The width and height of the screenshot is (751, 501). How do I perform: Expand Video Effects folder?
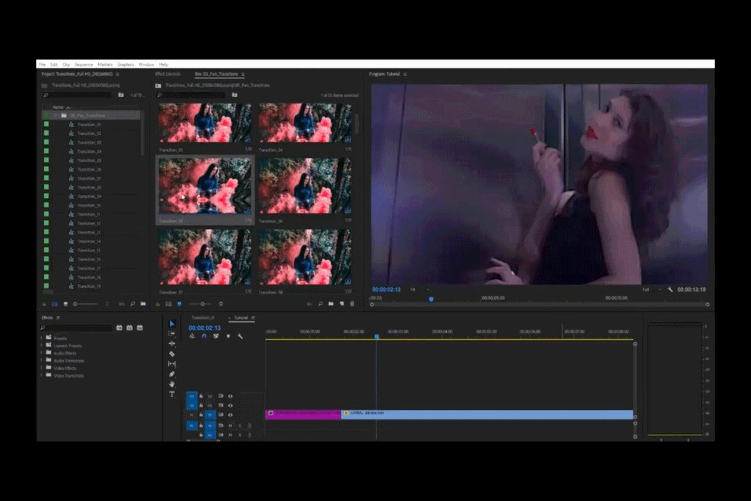pos(42,368)
